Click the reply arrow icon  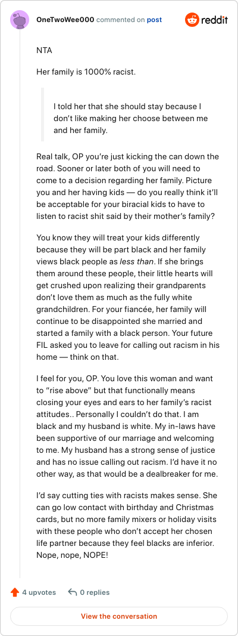[73, 592]
